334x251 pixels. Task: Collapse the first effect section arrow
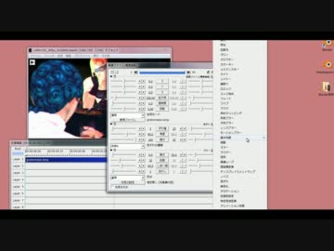pos(111,76)
